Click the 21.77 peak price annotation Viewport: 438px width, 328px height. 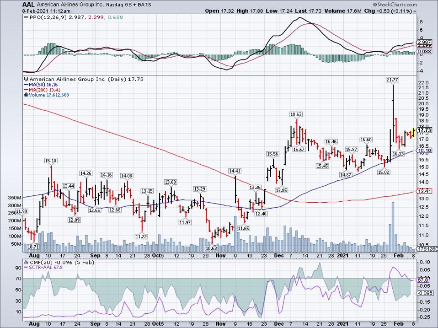pos(392,80)
